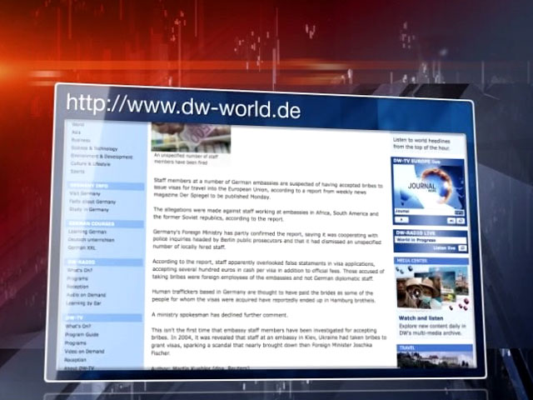This screenshot has height=400, width=533.
Task: Open Facts about Germany link
Action: 92,202
